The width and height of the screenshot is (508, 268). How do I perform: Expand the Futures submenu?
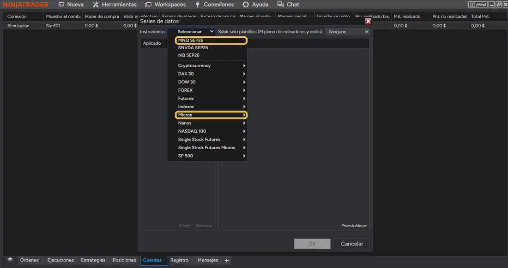click(x=207, y=99)
